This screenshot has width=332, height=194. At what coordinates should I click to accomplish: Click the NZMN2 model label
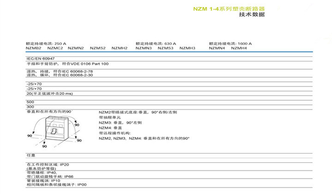(x=76, y=48)
